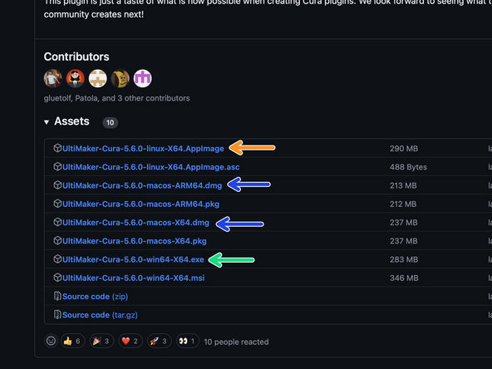Download UltiMaker-Cura-5.6.0-linux-X64.AppImage
The width and height of the screenshot is (492, 369).
(143, 149)
